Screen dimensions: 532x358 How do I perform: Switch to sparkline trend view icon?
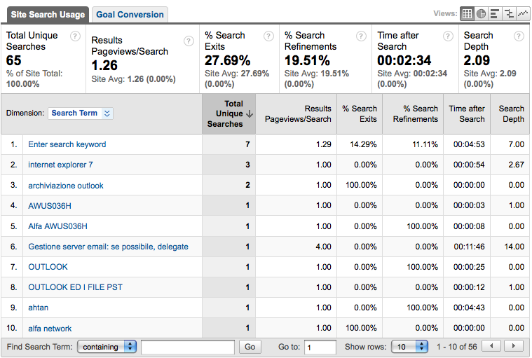[523, 14]
